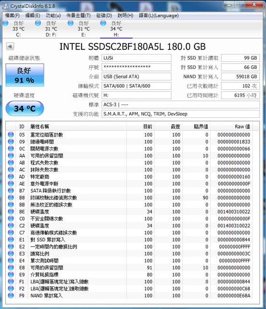266x309 pixels.
Task: Click the masked serial number field
Action: 136,67
